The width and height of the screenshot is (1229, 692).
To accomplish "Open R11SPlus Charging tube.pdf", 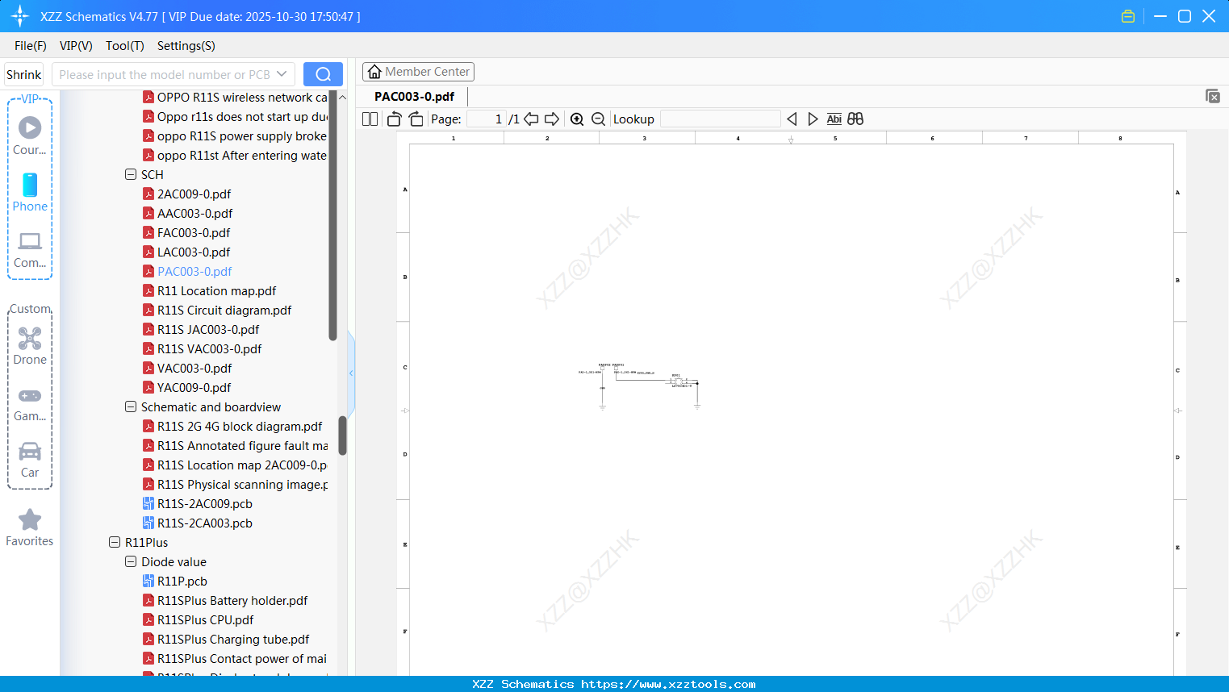I will [233, 639].
